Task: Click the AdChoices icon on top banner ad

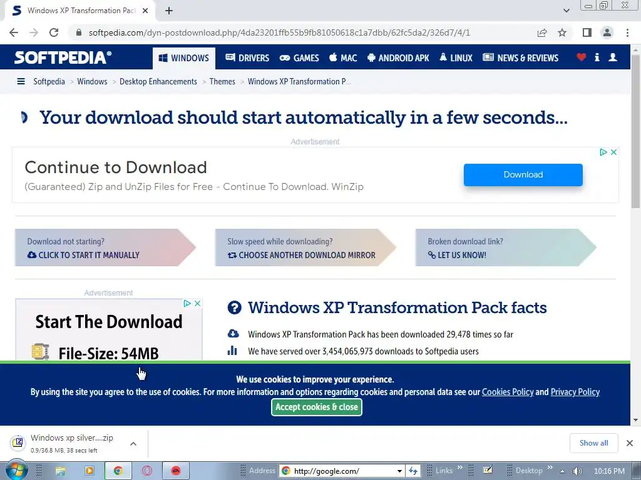Action: (603, 152)
